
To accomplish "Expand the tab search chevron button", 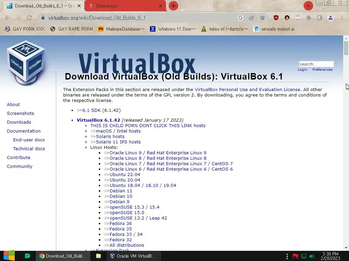I will [308, 6].
